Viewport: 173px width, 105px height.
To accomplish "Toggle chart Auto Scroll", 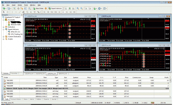I will point(86,9).
